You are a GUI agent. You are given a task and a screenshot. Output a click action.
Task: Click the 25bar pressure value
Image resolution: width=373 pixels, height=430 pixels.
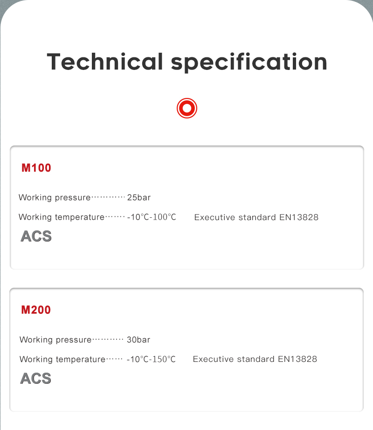point(139,198)
